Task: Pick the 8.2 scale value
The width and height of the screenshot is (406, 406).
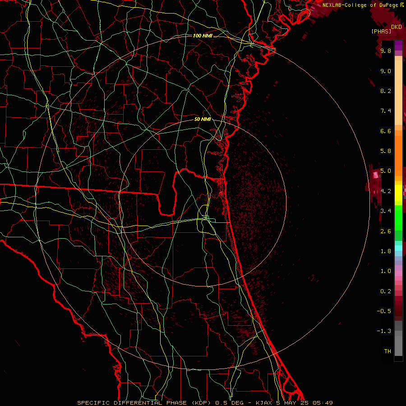Action: (x=386, y=91)
